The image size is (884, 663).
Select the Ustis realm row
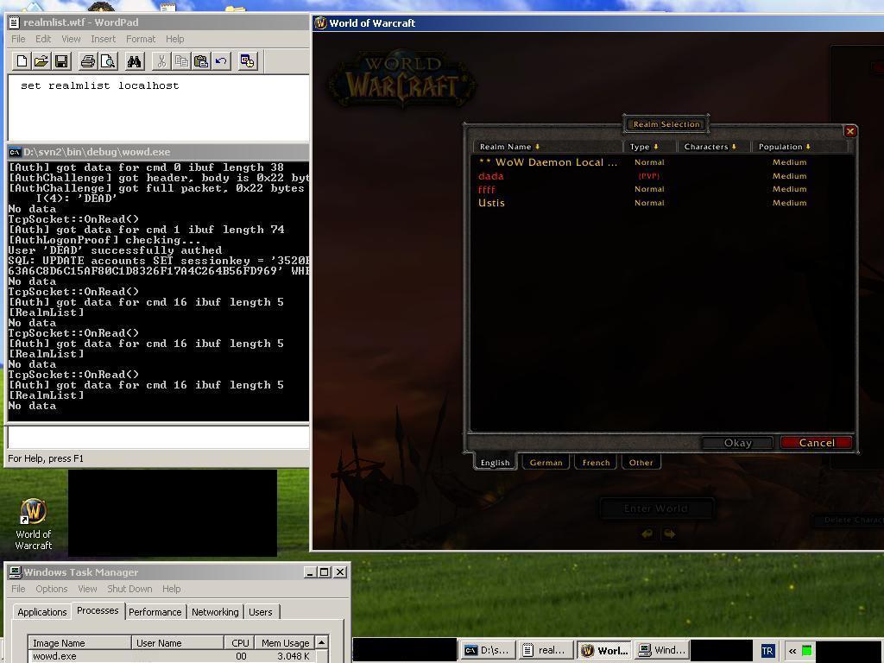point(662,203)
